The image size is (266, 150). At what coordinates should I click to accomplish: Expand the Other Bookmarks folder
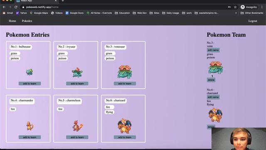[252, 13]
